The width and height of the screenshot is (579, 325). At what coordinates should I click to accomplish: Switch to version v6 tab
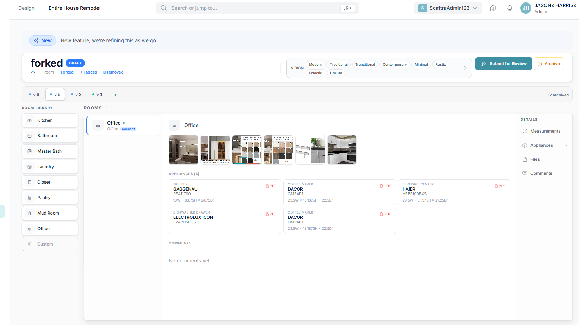point(34,94)
